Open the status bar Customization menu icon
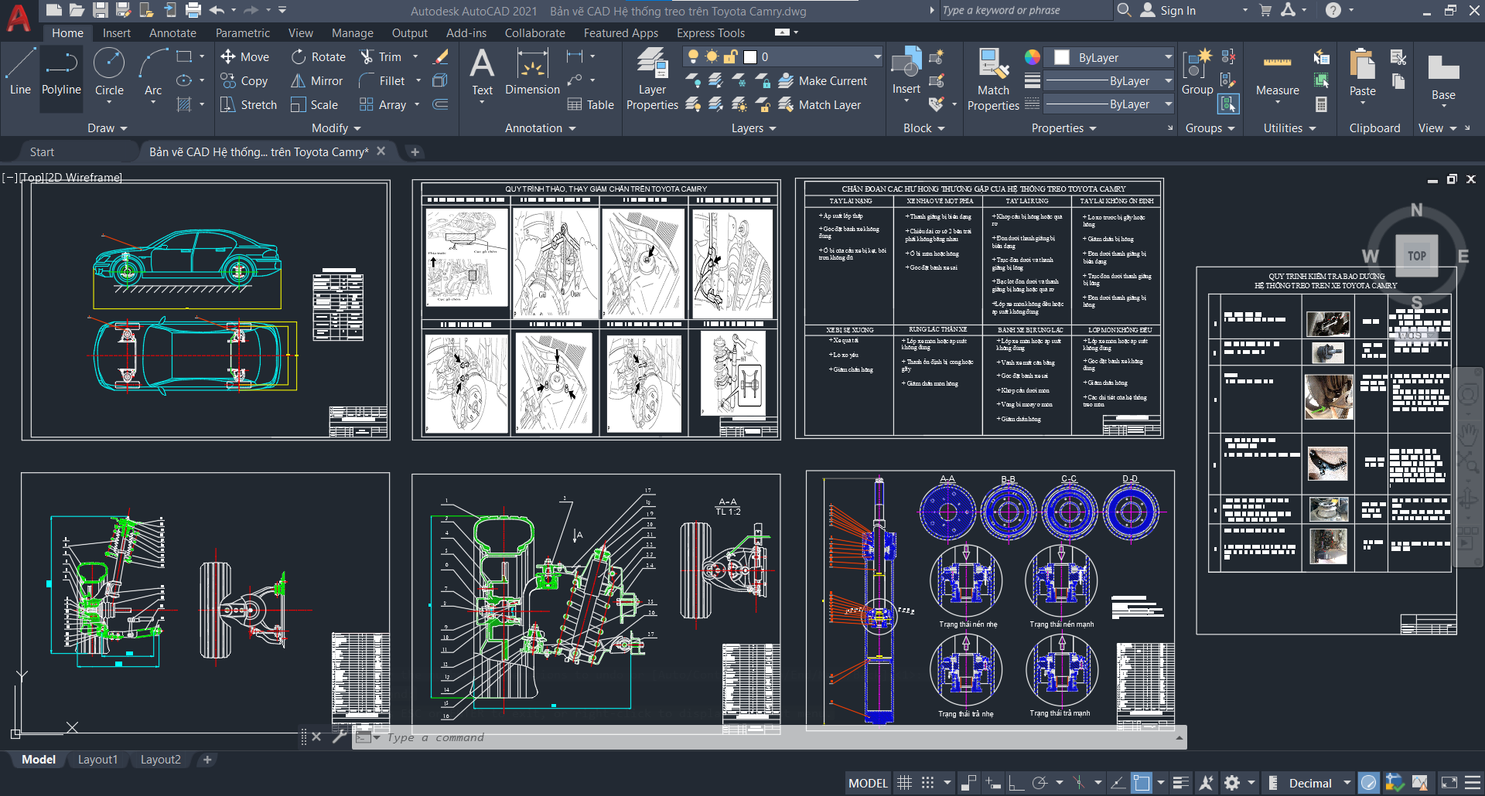The width and height of the screenshot is (1485, 796). [x=1473, y=783]
